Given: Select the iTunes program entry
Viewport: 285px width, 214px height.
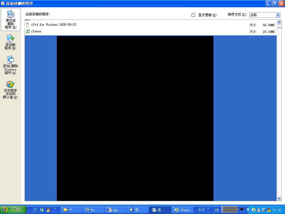Looking at the screenshot, I should pyautogui.click(x=151, y=31).
